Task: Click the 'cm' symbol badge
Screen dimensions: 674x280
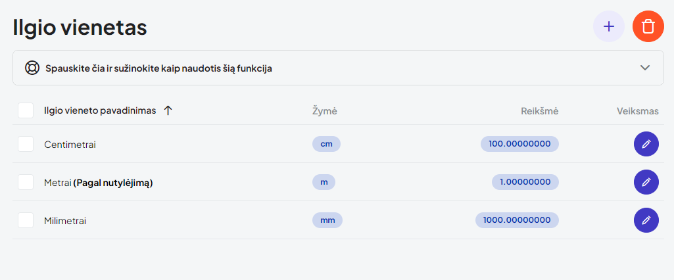Action: (326, 144)
